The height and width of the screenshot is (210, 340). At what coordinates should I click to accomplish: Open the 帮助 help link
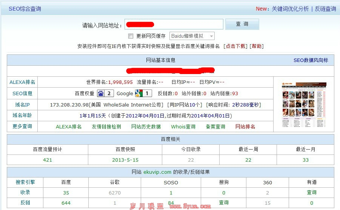tap(257, 46)
